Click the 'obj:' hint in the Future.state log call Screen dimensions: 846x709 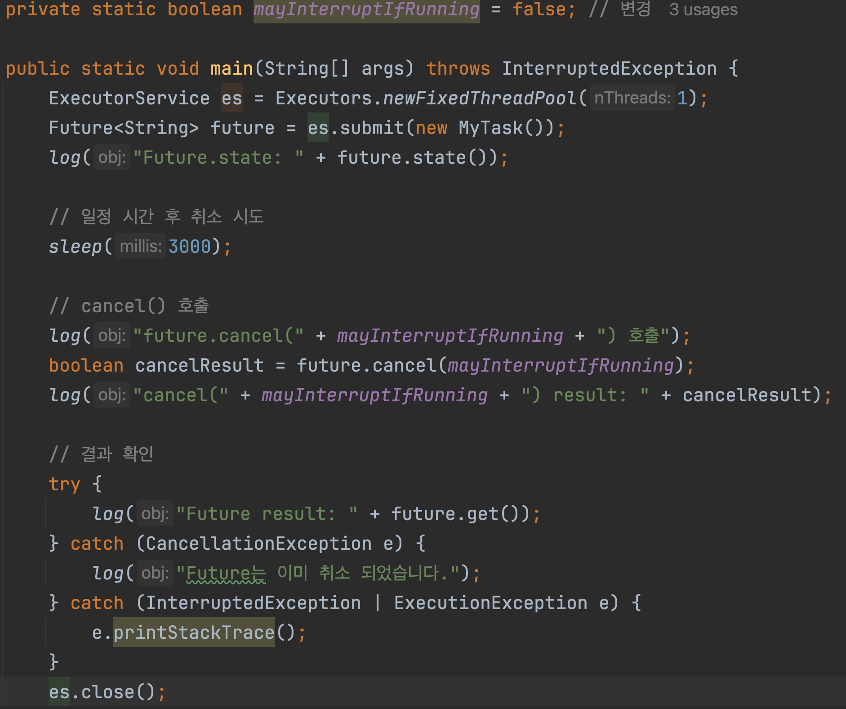click(x=111, y=157)
